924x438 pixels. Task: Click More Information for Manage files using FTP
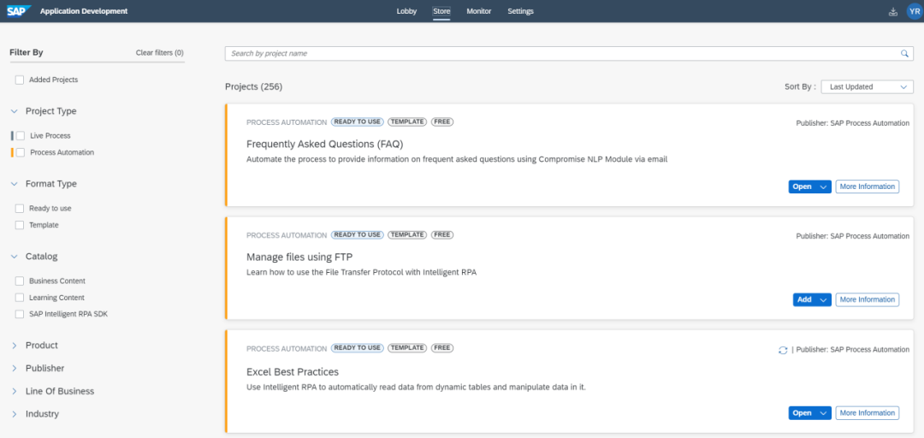[x=868, y=299]
